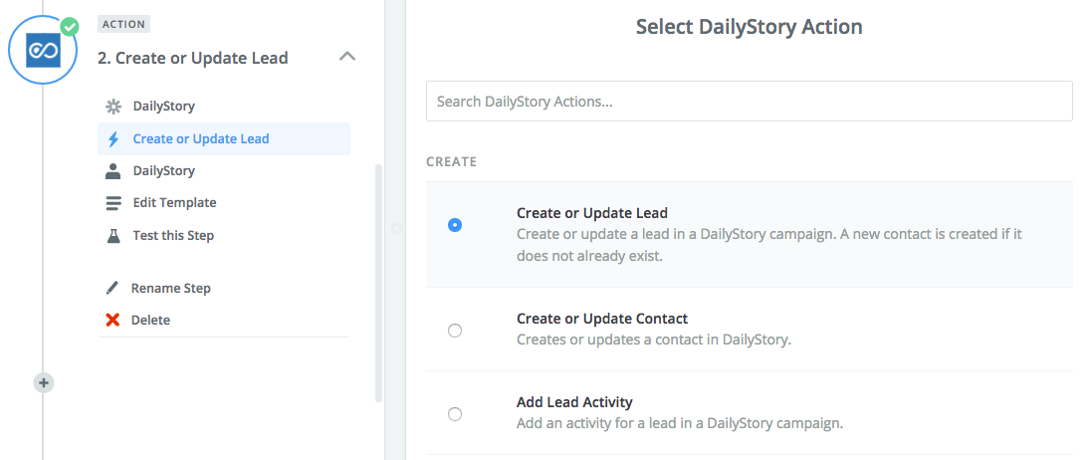Click the Delete step link
The image size is (1092, 460).
coord(150,320)
